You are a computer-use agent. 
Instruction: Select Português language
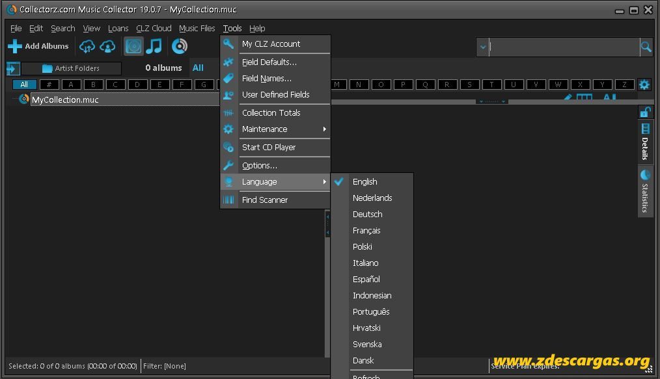[372, 312]
